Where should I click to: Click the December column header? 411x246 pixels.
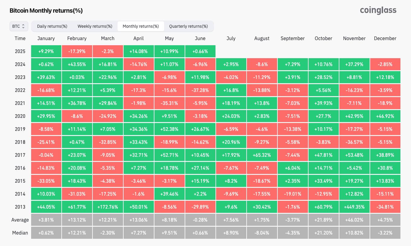point(385,38)
